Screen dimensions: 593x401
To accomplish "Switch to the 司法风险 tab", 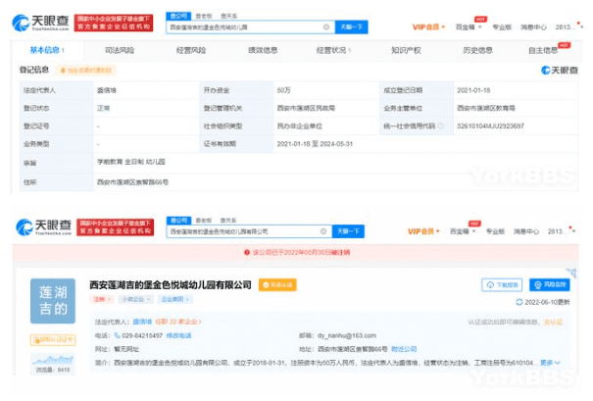I will (120, 50).
